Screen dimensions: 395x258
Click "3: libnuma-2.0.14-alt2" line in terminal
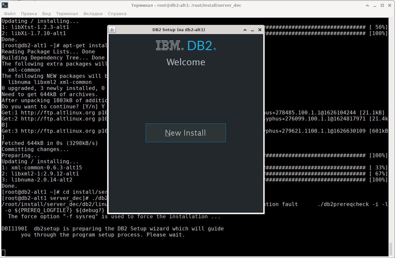[x=37, y=180]
